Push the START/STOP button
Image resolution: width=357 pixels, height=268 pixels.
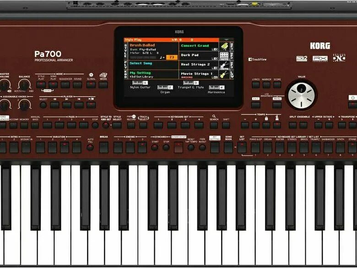coord(178,148)
